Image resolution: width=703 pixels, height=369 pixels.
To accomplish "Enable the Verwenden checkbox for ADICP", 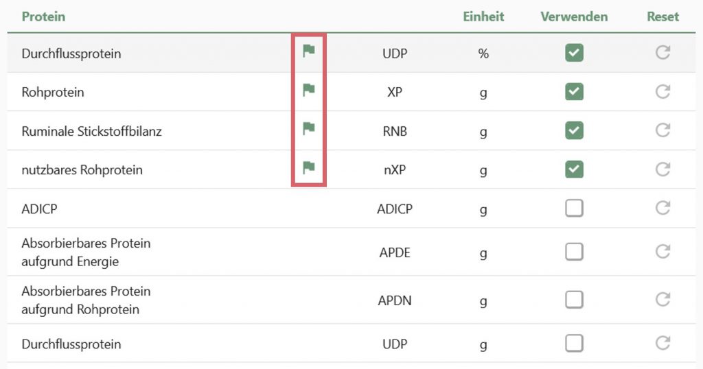I will pyautogui.click(x=575, y=209).
